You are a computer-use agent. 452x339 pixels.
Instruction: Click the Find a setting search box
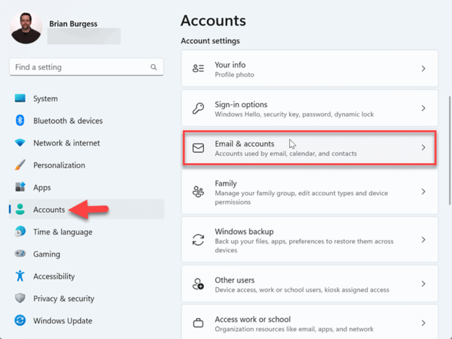tap(79, 68)
